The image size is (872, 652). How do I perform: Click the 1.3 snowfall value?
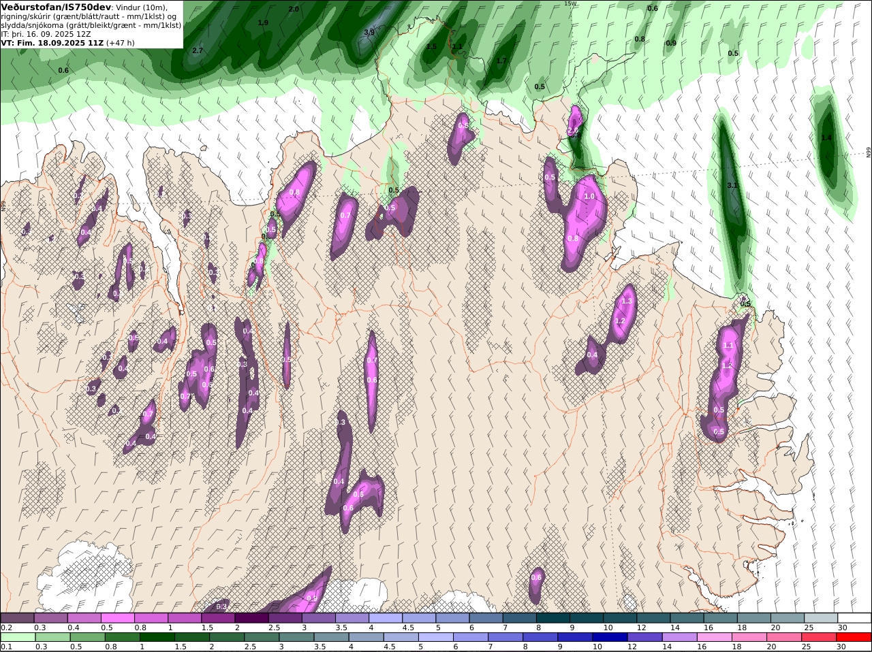tap(627, 300)
